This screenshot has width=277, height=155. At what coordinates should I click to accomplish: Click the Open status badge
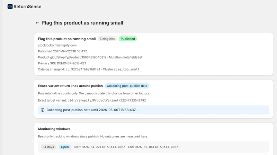coord(65,147)
